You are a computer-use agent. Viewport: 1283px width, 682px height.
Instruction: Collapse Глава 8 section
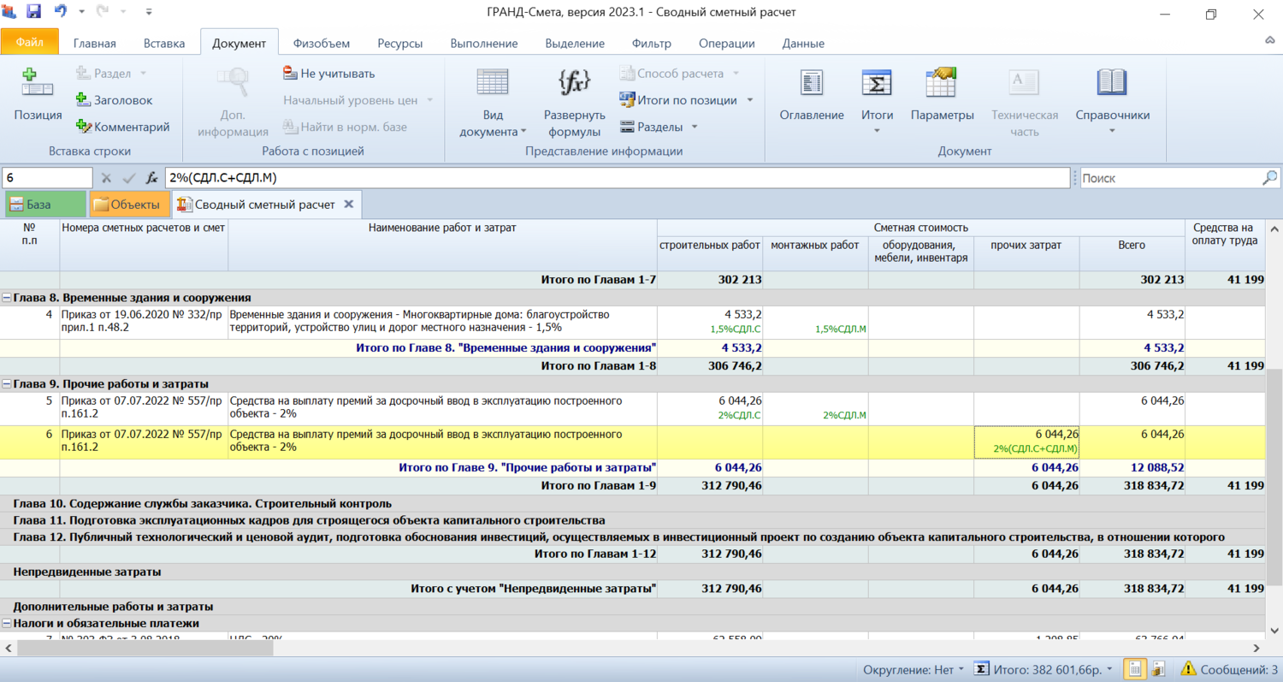pyautogui.click(x=7, y=298)
